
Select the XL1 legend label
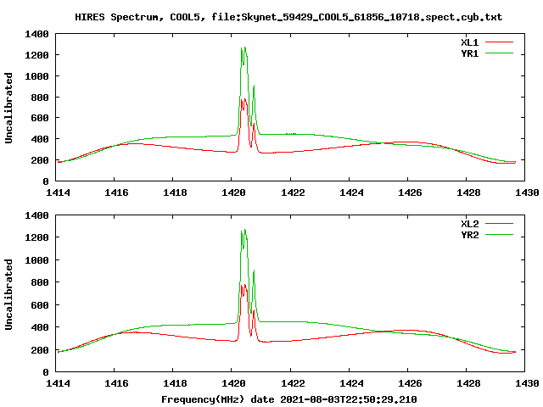click(x=469, y=42)
